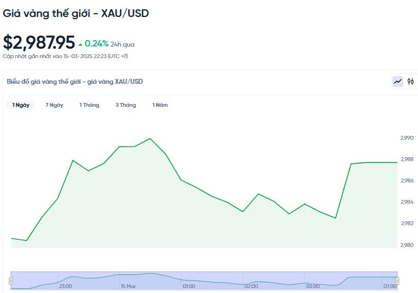
Task: Click the 02:00 label in the navigator
Action: coord(251,286)
